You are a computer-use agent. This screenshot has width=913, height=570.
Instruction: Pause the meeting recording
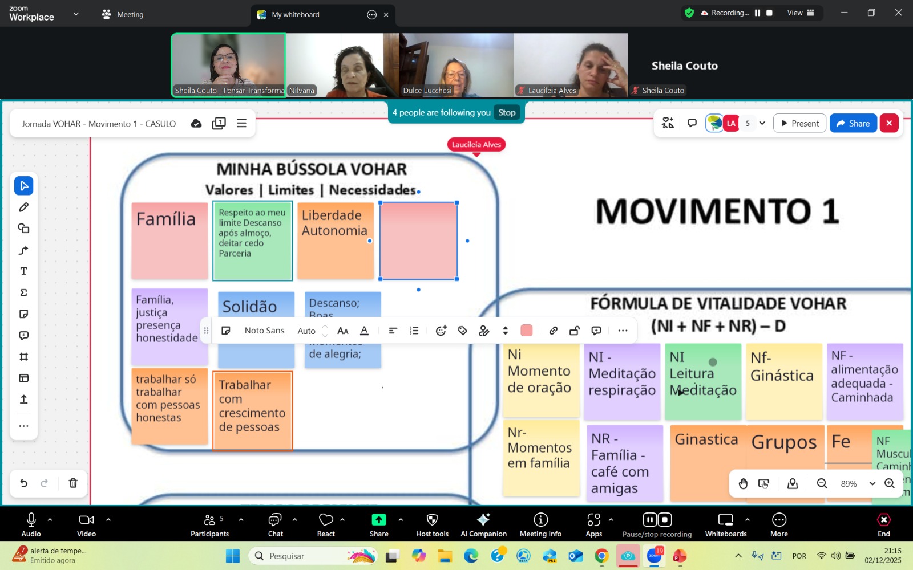coord(757,13)
